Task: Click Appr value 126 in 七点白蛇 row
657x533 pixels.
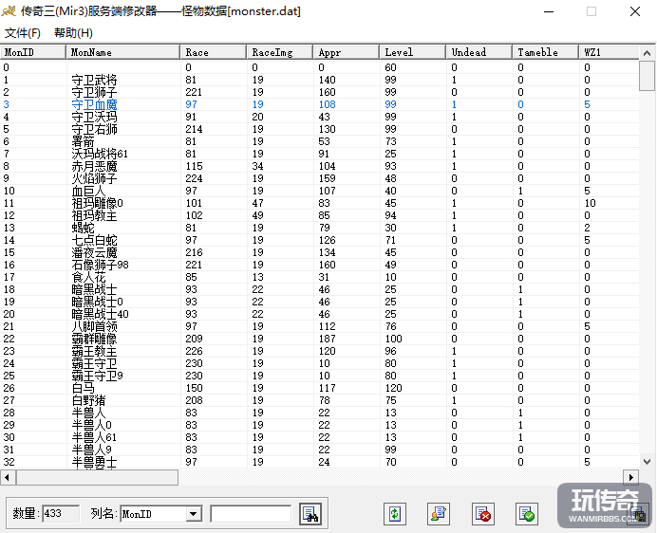Action: (x=328, y=240)
